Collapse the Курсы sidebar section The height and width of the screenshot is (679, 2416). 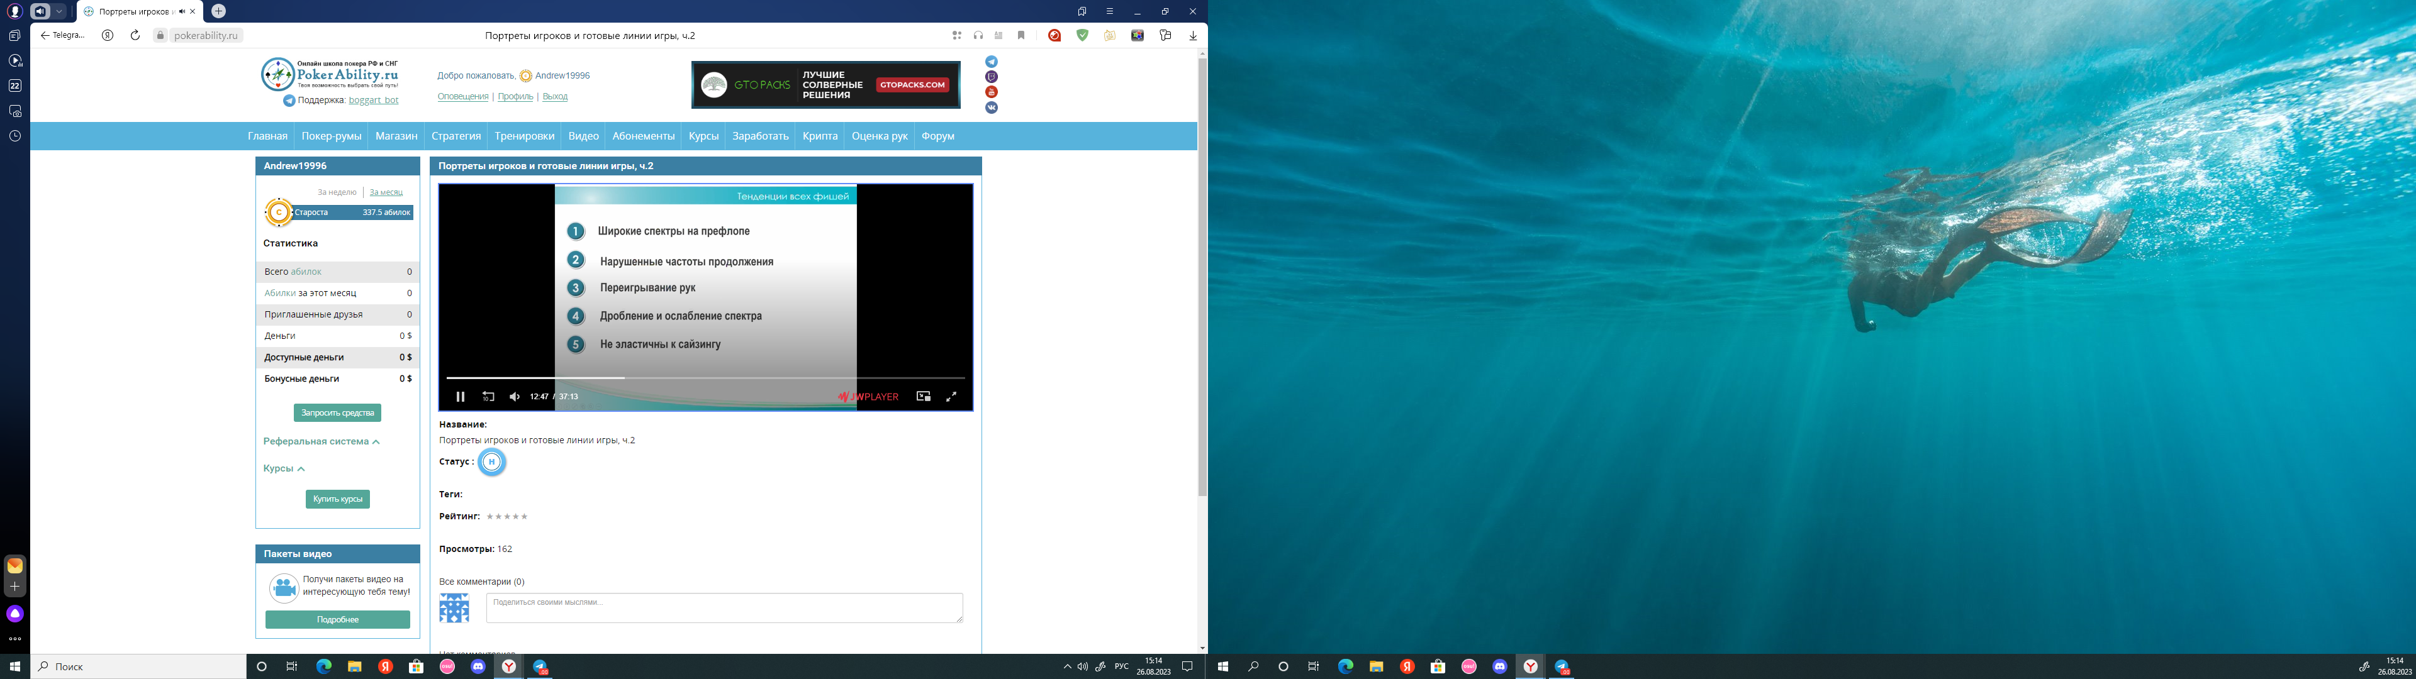point(284,469)
